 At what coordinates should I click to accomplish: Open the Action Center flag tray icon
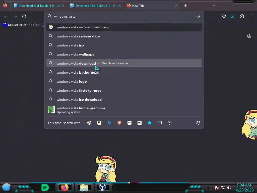point(217,188)
